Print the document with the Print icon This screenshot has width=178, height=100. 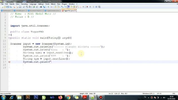pos(20,7)
